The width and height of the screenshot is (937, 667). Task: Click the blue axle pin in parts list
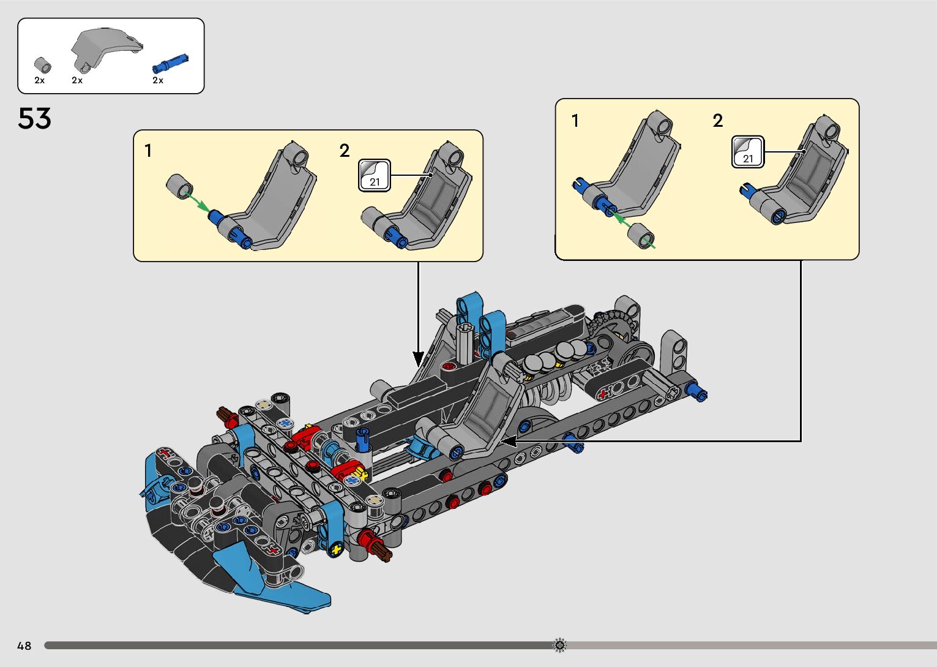[170, 62]
